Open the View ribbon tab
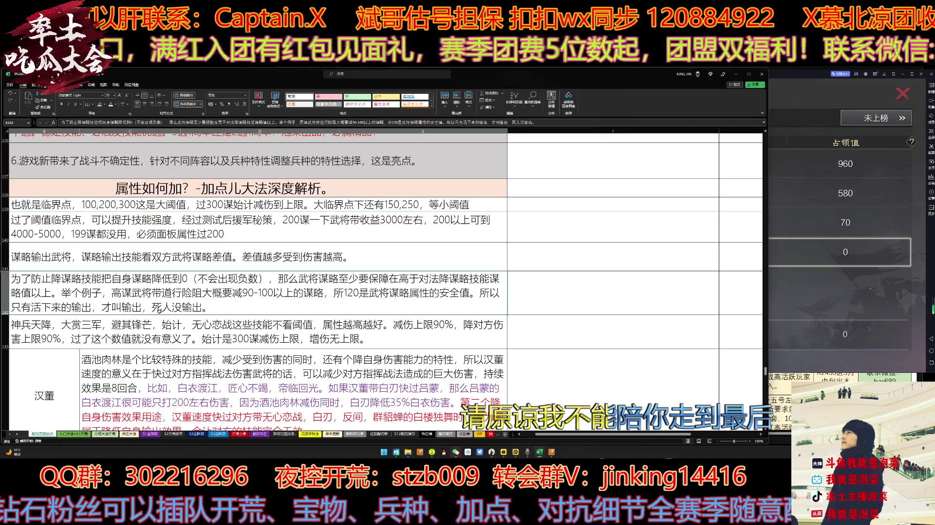This screenshot has width=935, height=525. click(103, 85)
